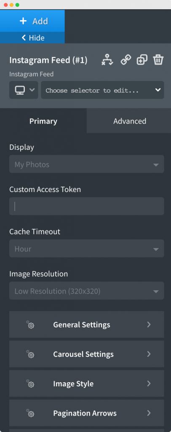Open the Display dropdown showing My Photos
171x432 pixels.
(87, 164)
